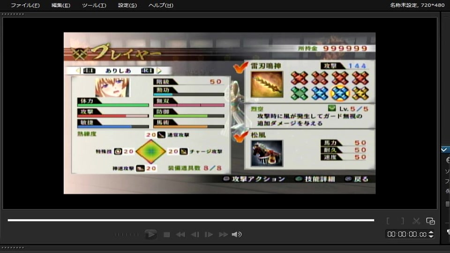Jump to the start with the rewind icon

coord(180,235)
